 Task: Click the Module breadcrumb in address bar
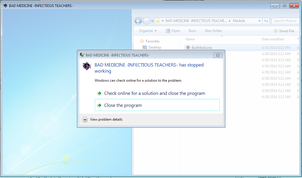pyautogui.click(x=239, y=20)
